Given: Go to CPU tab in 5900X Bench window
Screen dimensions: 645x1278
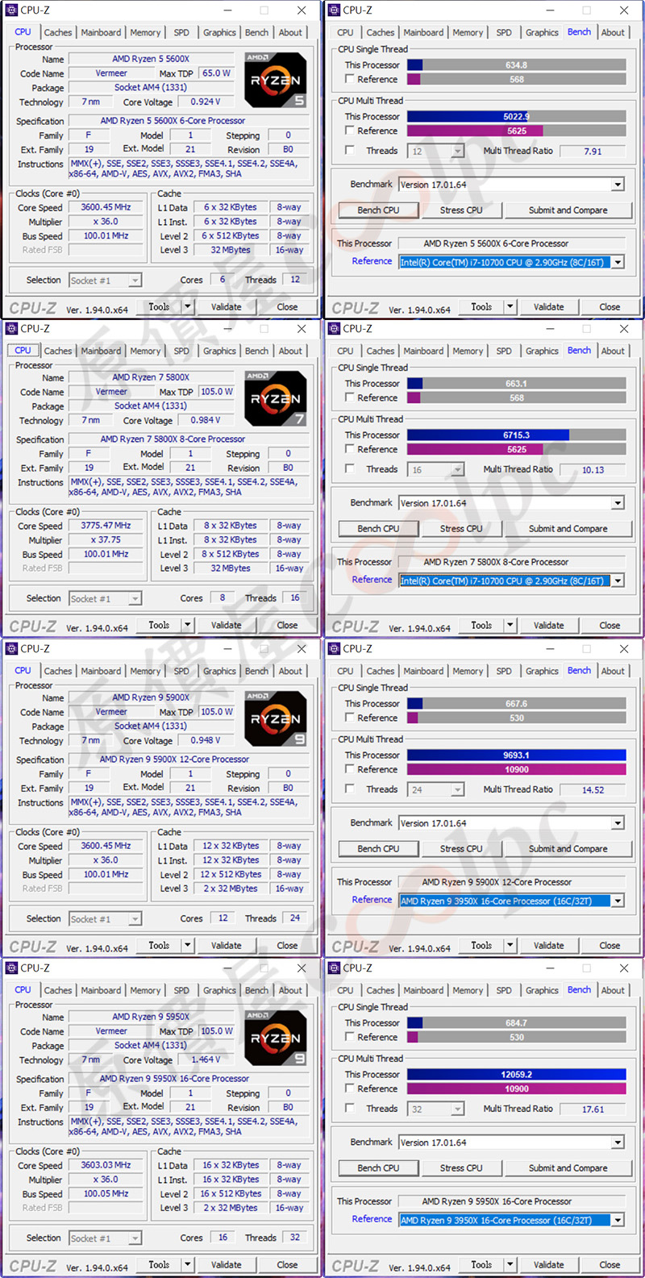Looking at the screenshot, I should pyautogui.click(x=345, y=672).
